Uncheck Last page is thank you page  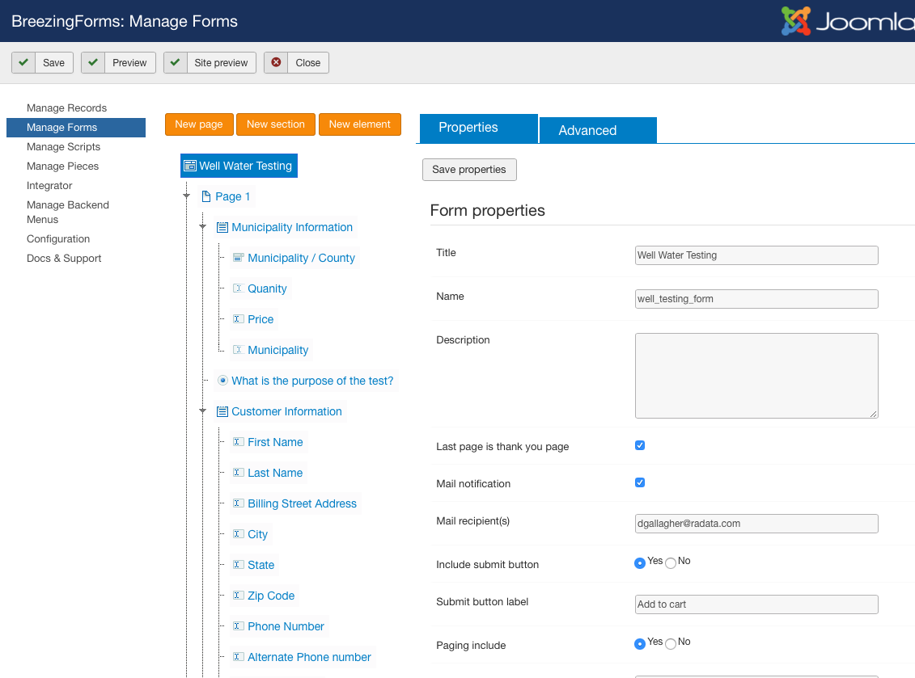[640, 445]
